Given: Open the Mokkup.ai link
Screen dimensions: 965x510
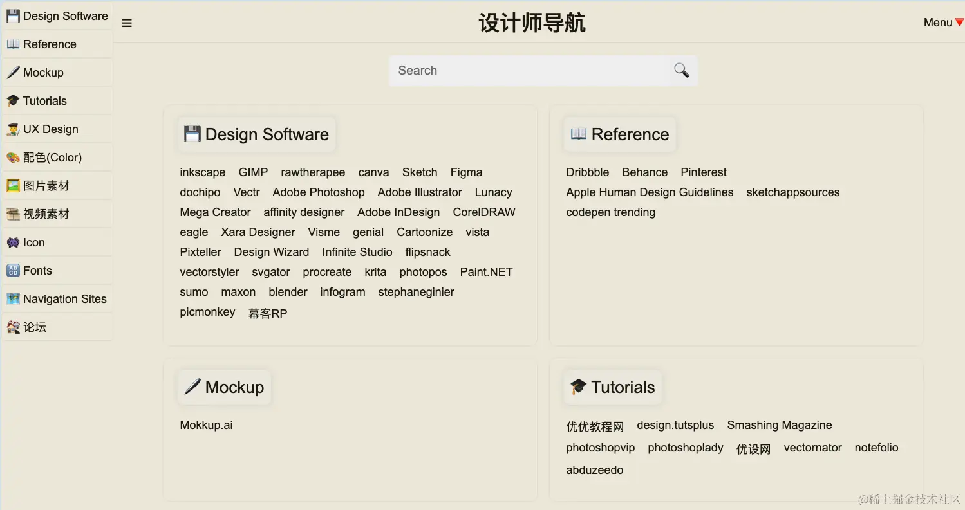Looking at the screenshot, I should [x=207, y=425].
